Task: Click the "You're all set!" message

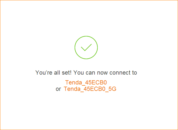Action: [53, 73]
